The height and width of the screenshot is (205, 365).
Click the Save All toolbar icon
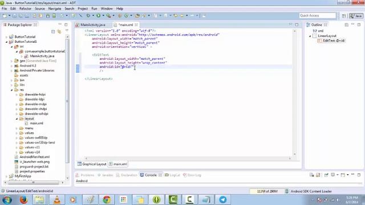pos(21,16)
